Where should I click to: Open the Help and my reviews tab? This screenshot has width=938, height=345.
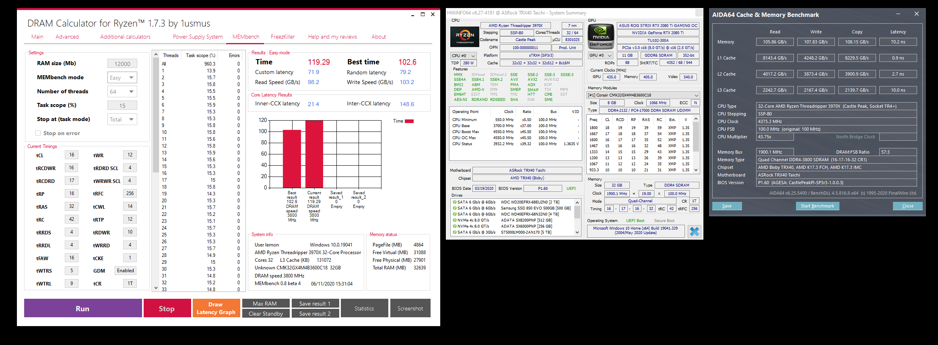point(332,37)
